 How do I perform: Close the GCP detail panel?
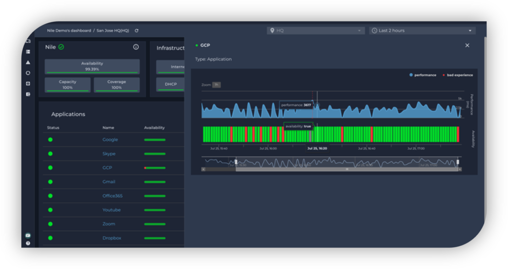(467, 45)
